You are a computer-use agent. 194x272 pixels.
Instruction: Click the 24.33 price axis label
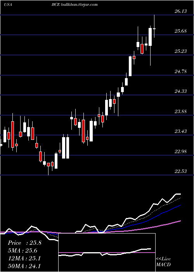pyautogui.click(x=181, y=91)
